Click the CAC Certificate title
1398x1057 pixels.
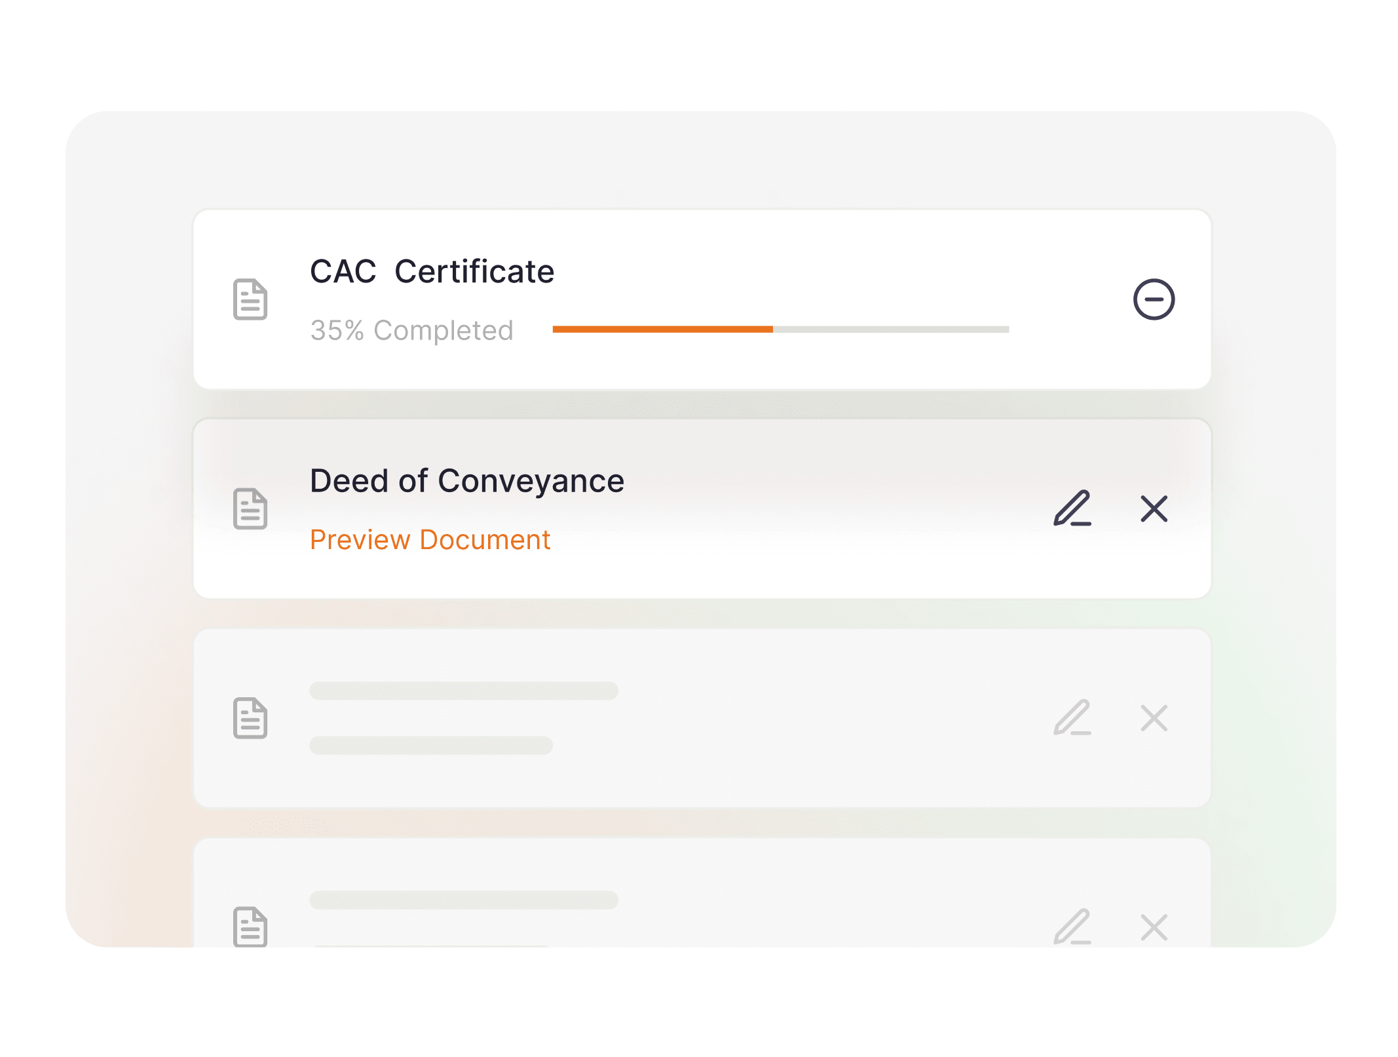432,271
